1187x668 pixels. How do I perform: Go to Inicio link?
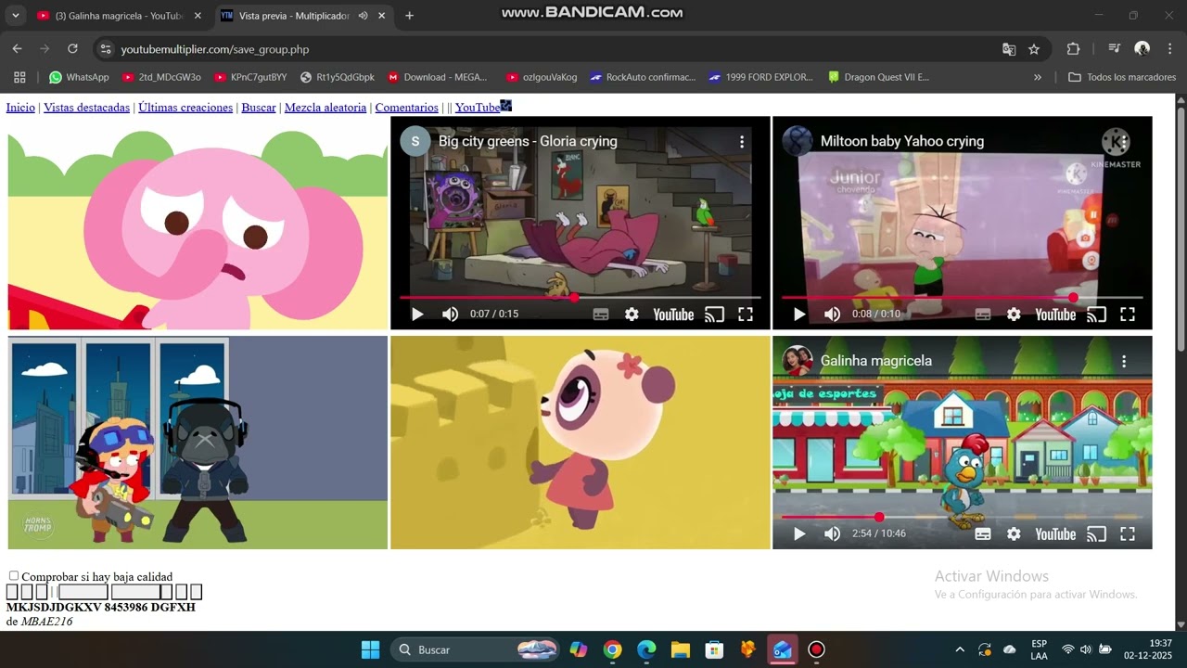click(20, 108)
